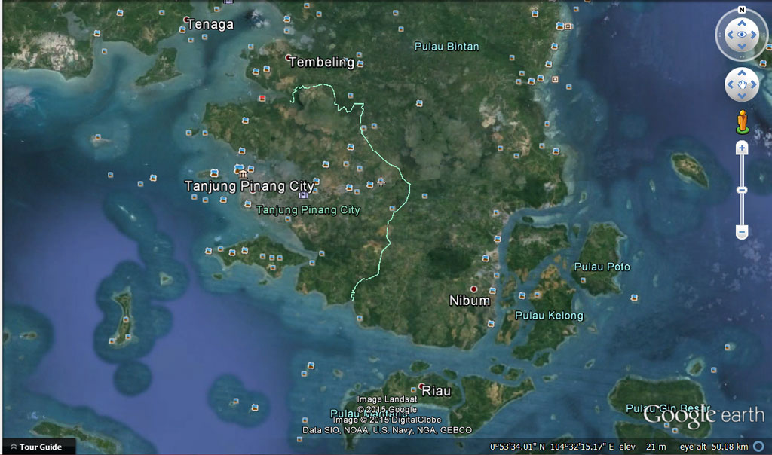This screenshot has width=772, height=455.
Task: Click the hand icon in the Move joystick
Action: [743, 84]
